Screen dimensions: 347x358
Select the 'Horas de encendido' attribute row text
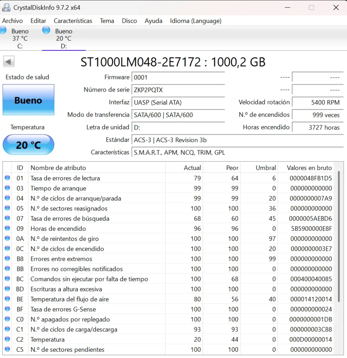[x=58, y=229]
